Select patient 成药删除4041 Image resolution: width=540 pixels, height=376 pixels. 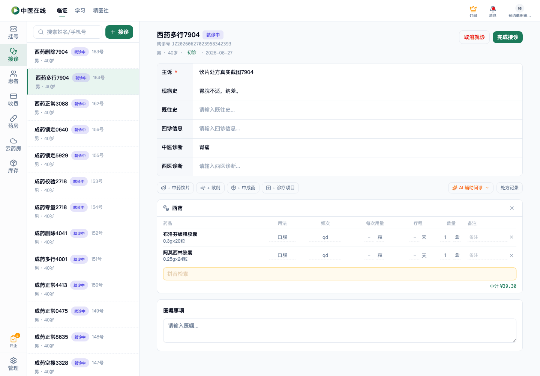click(83, 237)
